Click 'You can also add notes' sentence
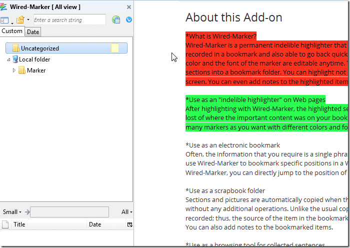This screenshot has width=350, height=248. [259, 227]
